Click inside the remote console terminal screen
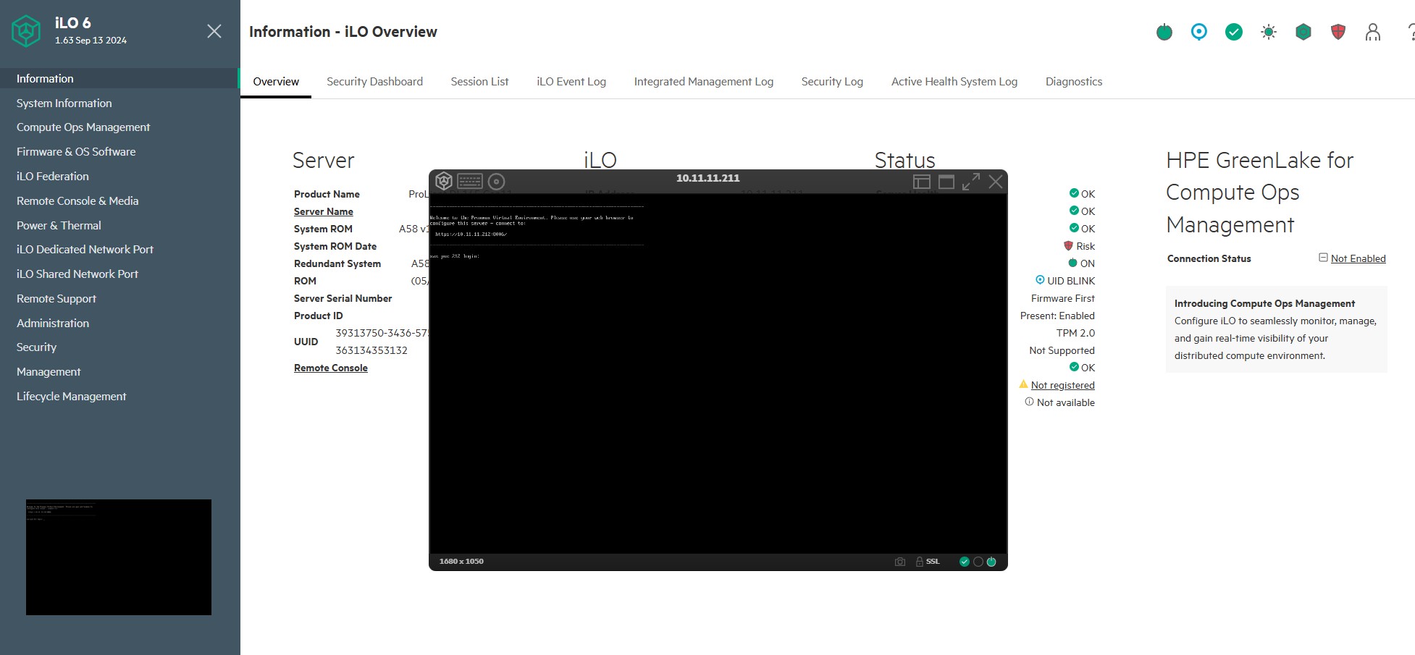1415x655 pixels. pos(718,373)
